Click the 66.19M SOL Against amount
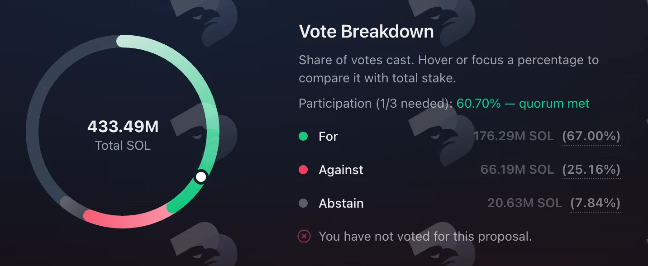 tap(517, 170)
